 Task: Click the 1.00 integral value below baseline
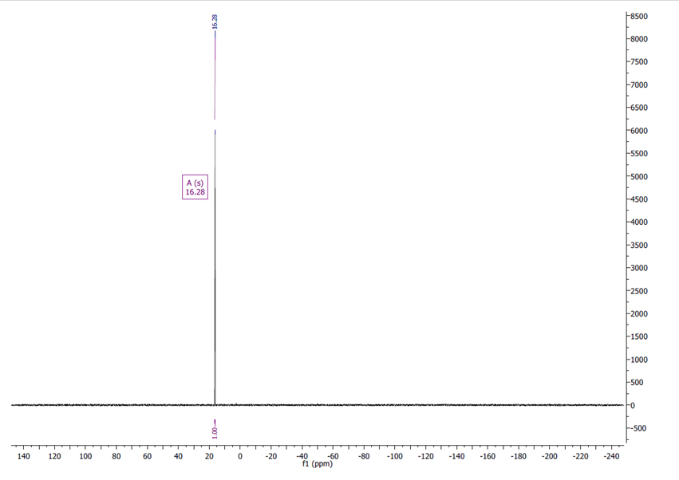tap(215, 431)
